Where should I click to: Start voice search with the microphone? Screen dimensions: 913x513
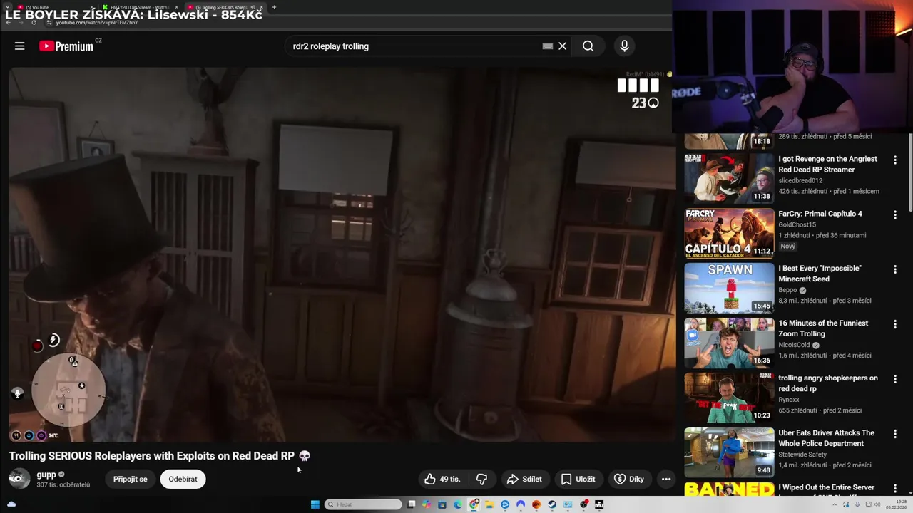(624, 46)
